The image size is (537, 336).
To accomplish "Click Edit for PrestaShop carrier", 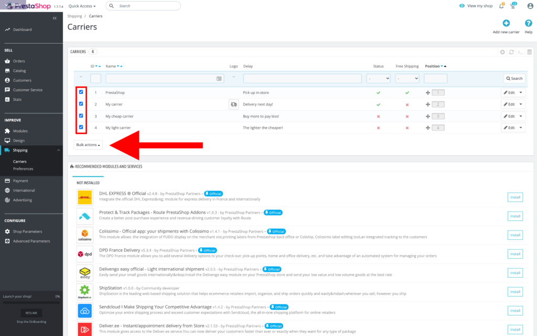I will pyautogui.click(x=509, y=92).
